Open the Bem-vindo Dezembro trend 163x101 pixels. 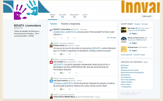128,80
